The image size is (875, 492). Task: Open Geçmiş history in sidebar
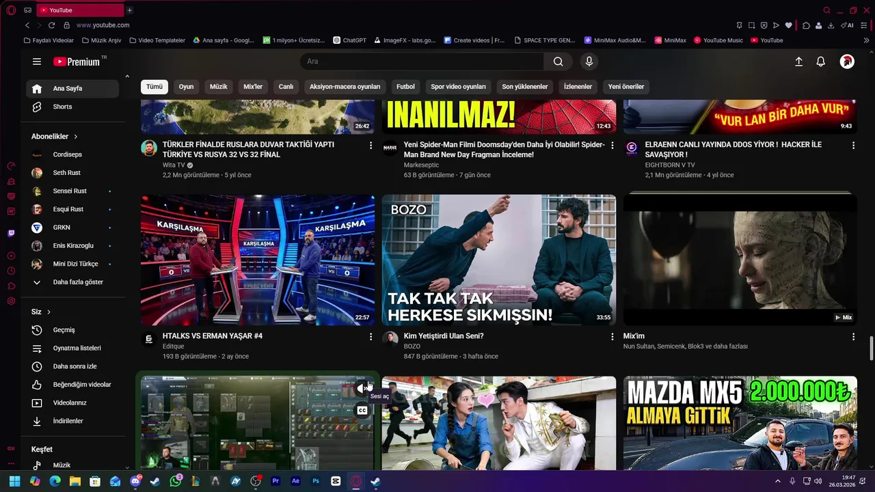tap(72, 330)
